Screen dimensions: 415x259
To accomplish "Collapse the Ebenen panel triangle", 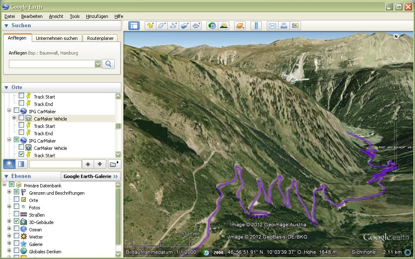I will point(7,176).
